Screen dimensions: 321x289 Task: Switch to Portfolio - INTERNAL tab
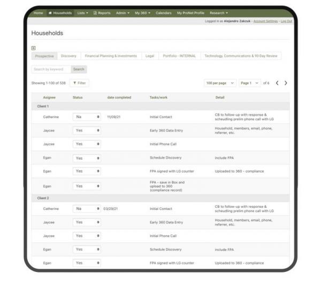coord(179,56)
